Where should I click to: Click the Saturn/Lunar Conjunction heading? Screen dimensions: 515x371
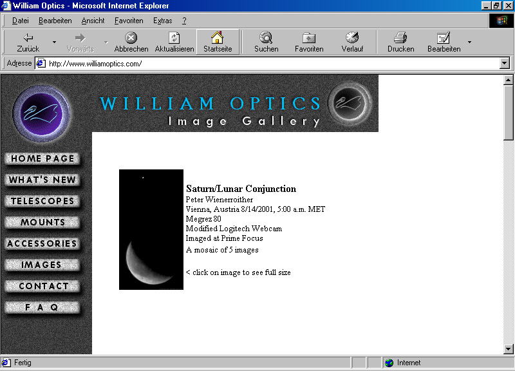[x=241, y=189]
